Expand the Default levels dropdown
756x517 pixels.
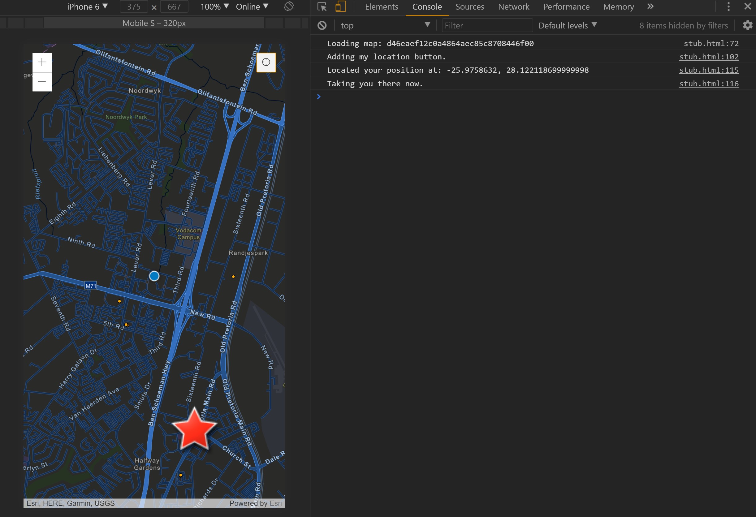(x=567, y=25)
